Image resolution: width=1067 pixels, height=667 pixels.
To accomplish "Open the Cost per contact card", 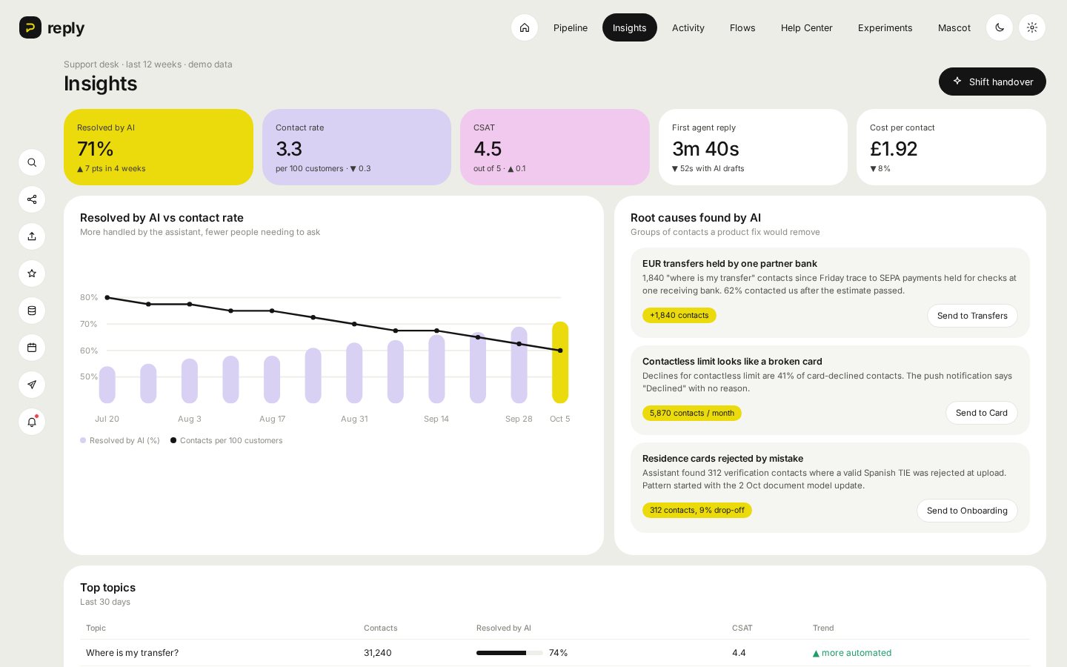I will pyautogui.click(x=951, y=147).
